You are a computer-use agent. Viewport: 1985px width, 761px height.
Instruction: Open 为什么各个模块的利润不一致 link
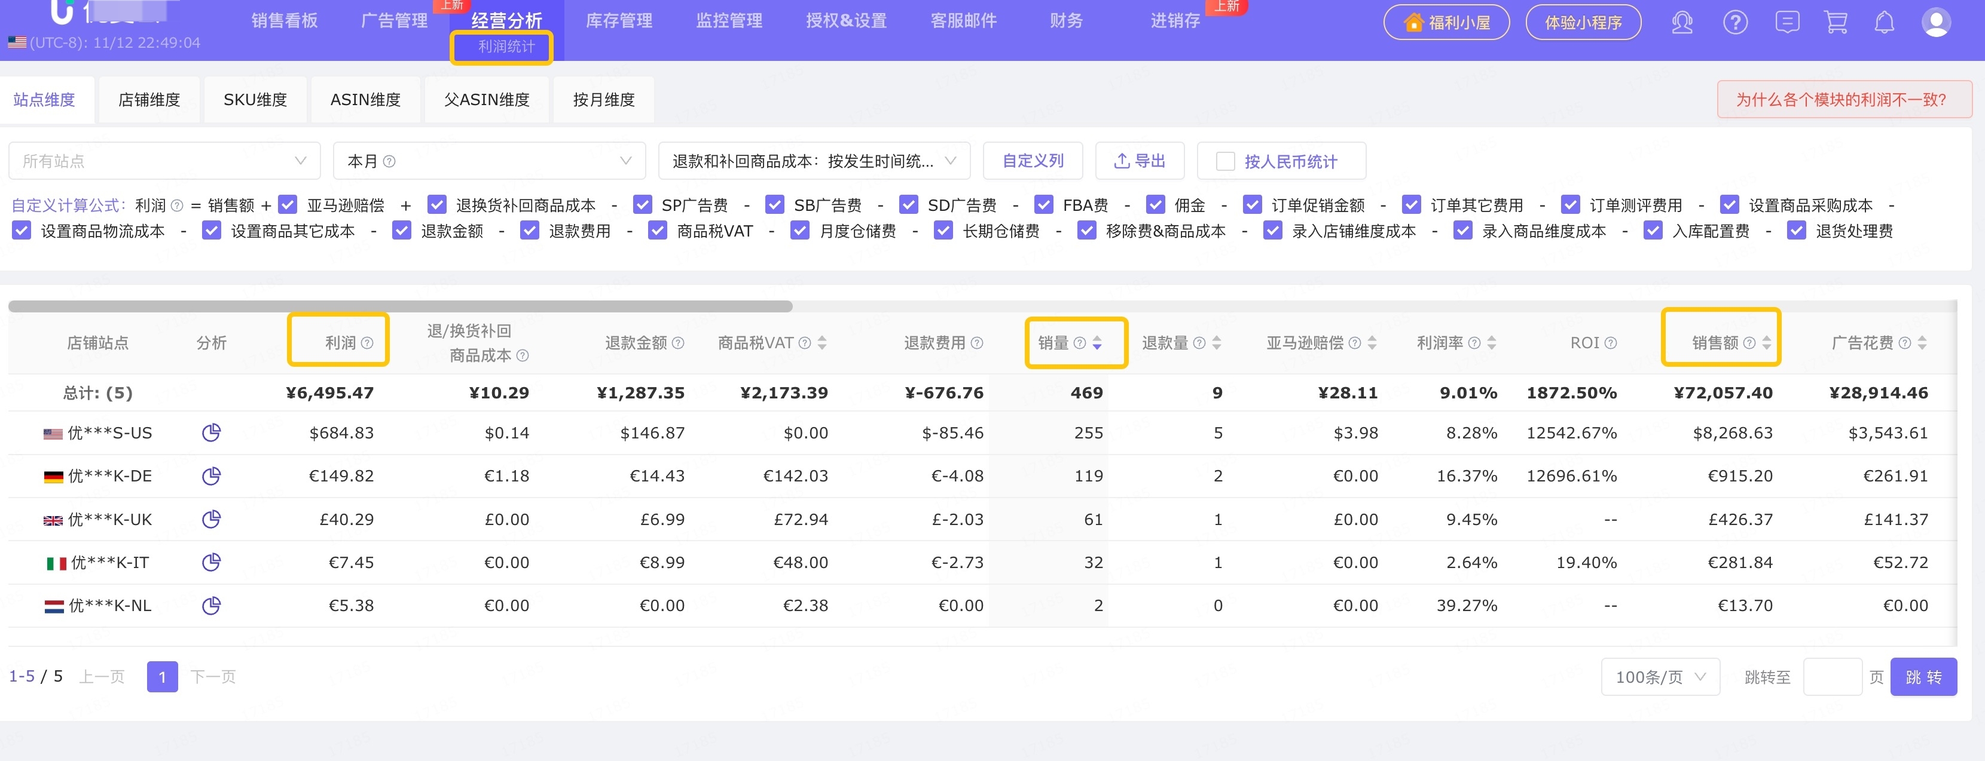(x=1844, y=100)
